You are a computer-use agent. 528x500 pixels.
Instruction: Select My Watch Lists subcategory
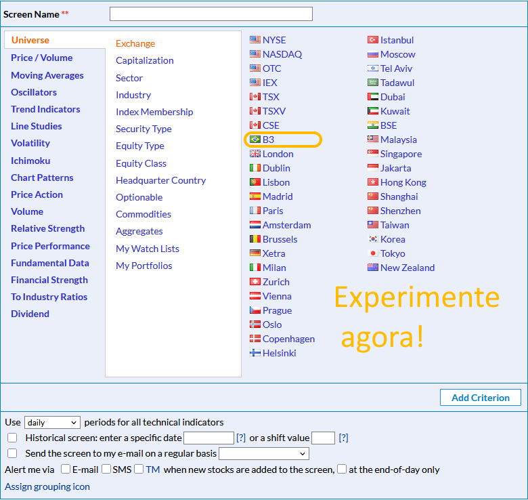tap(148, 249)
